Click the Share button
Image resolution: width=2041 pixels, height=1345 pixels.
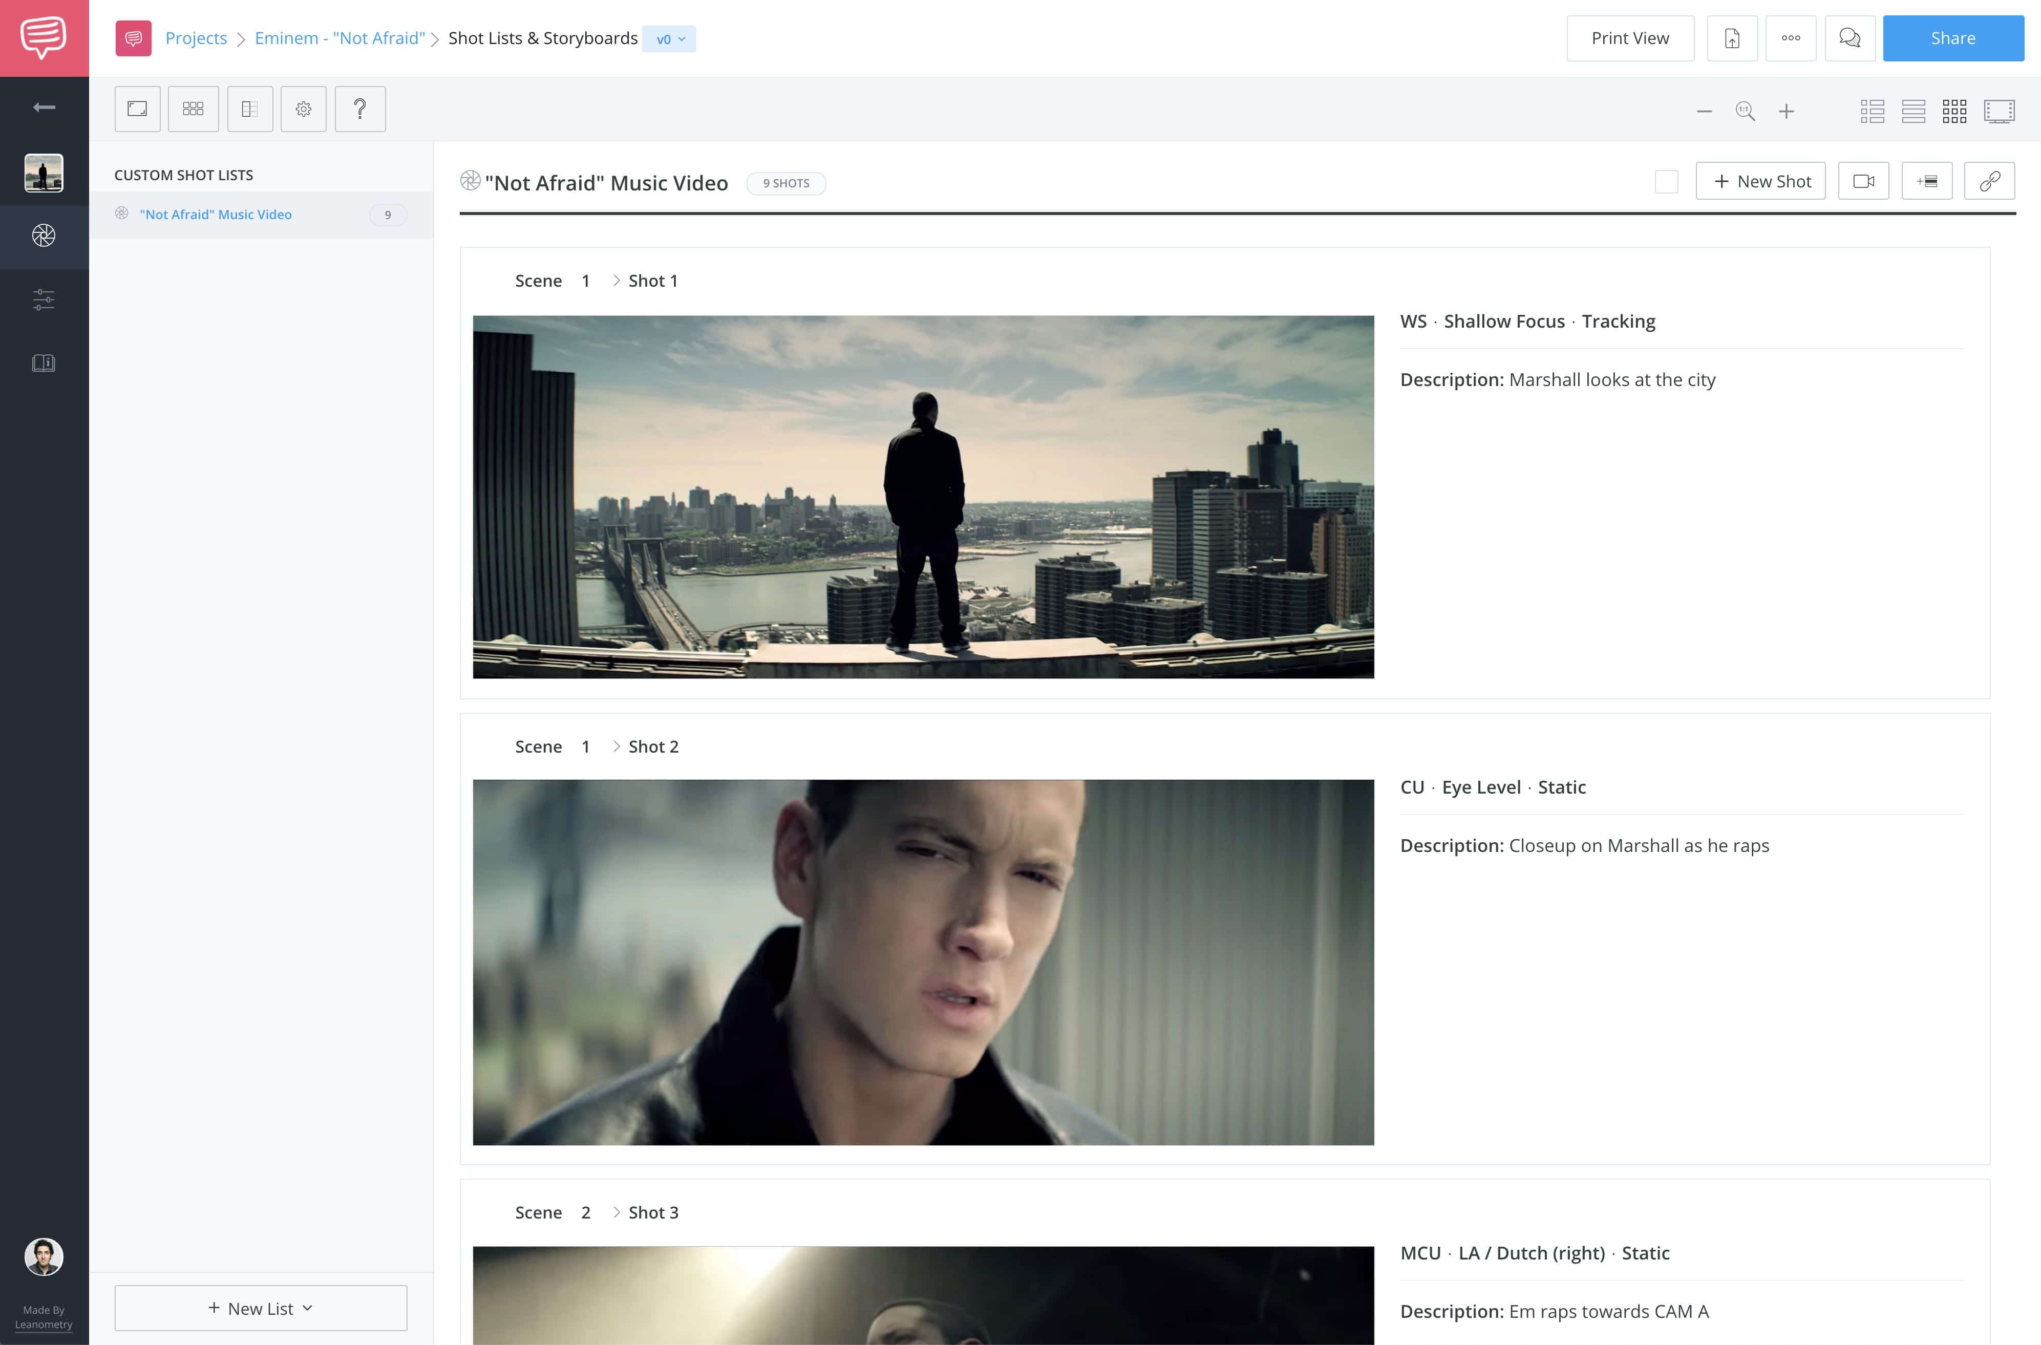point(1951,37)
